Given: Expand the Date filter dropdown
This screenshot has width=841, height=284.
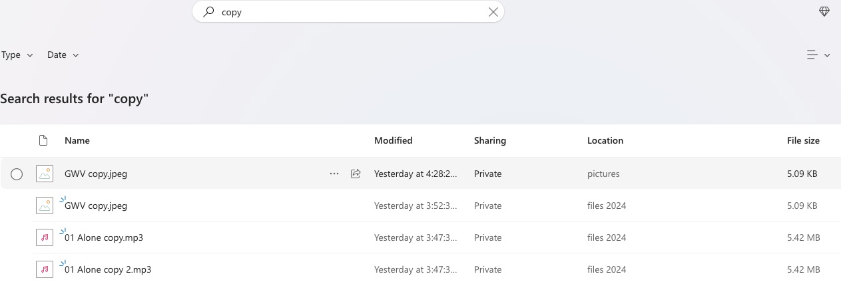Looking at the screenshot, I should coord(63,55).
